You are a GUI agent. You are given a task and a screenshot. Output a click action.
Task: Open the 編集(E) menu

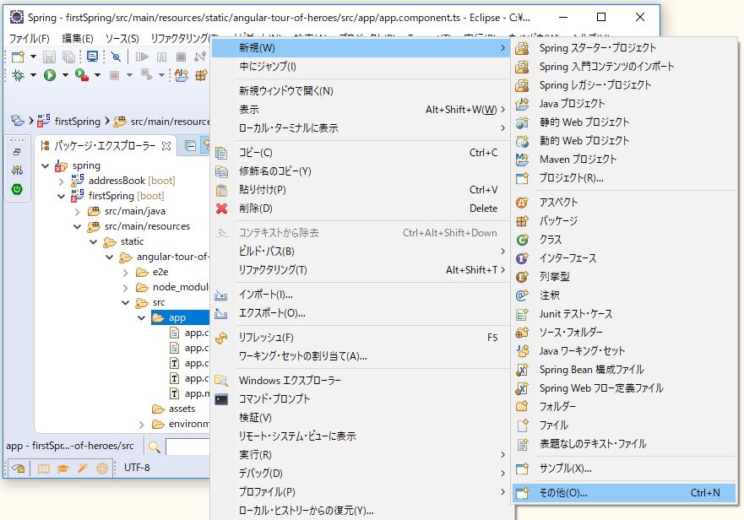(x=78, y=39)
